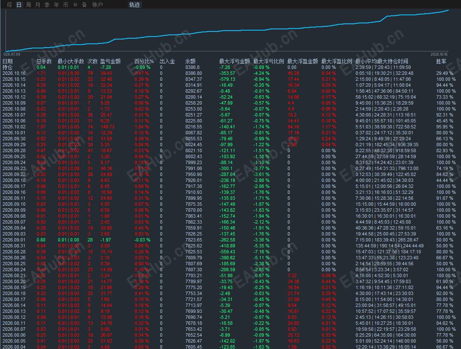Select the 备 tab
This screenshot has width=461, height=349.
84,5
